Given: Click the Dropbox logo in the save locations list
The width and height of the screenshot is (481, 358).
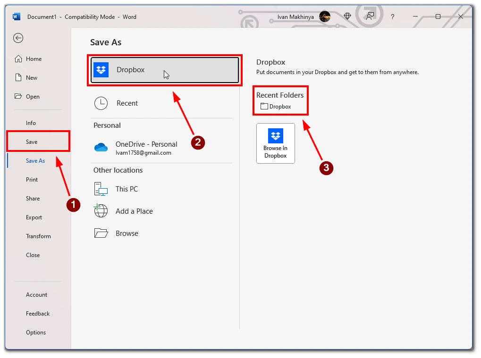Looking at the screenshot, I should click(x=101, y=70).
